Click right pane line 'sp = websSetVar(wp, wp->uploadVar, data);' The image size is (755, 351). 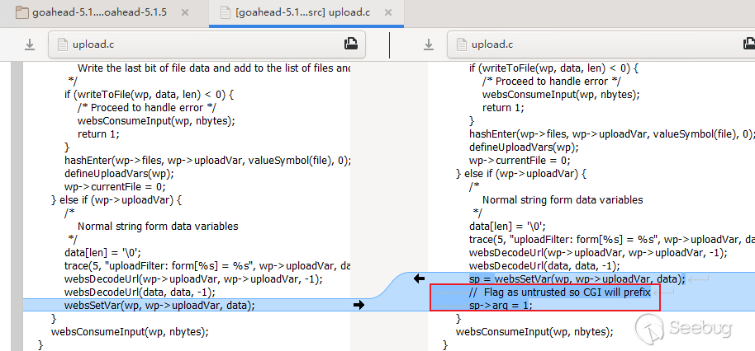coord(577,279)
